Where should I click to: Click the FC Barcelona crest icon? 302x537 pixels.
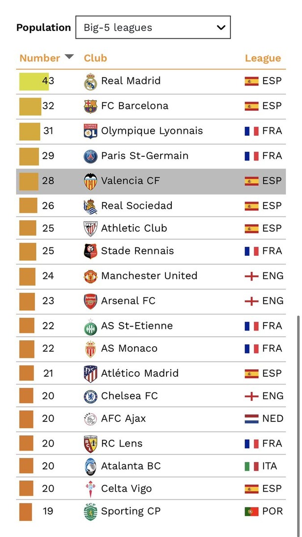pos(90,106)
